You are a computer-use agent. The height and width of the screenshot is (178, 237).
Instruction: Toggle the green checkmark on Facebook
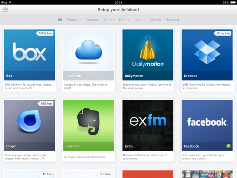(228, 146)
